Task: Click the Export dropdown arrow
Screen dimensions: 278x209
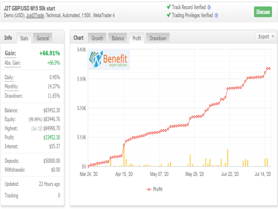Action: click(273, 37)
